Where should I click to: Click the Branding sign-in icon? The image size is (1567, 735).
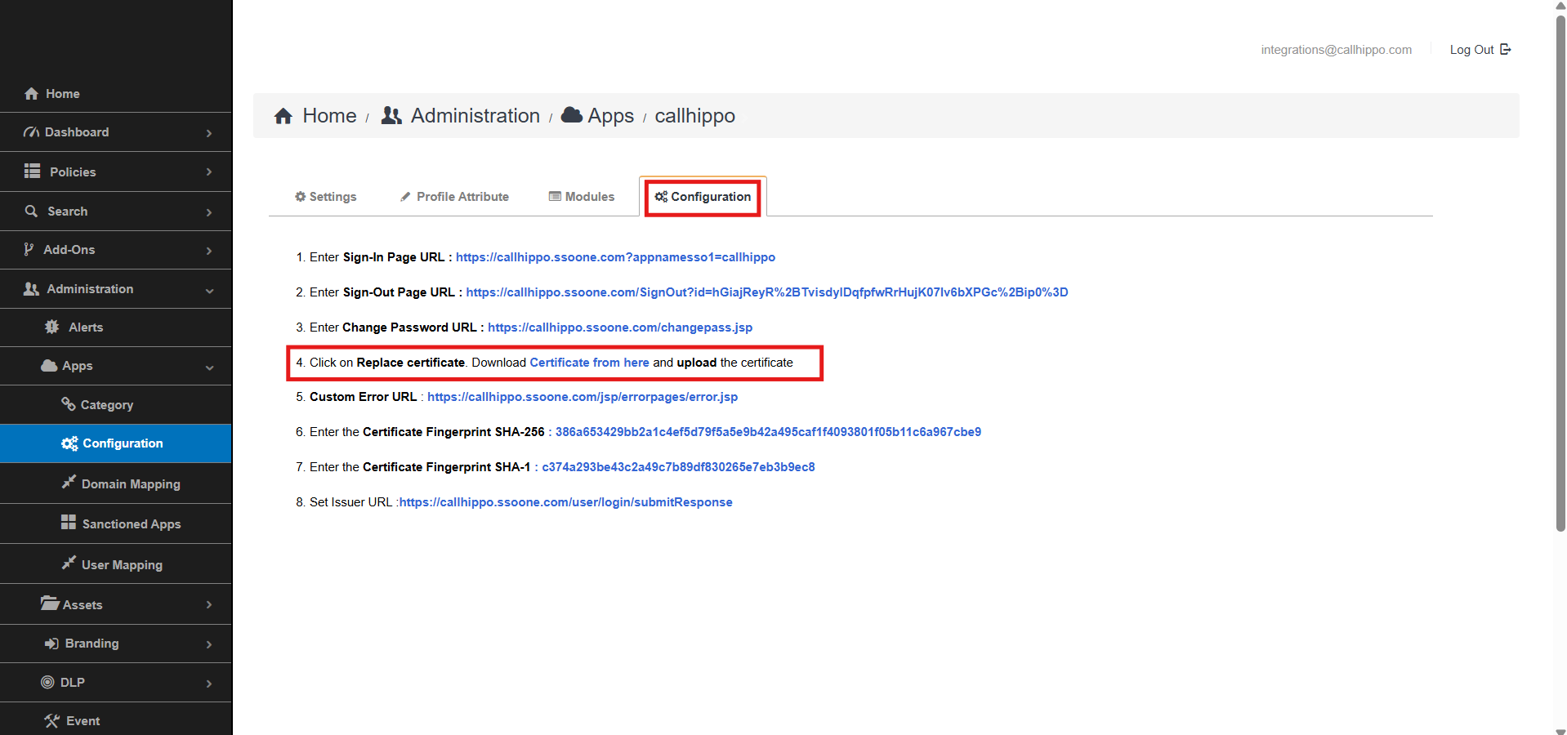tap(51, 644)
